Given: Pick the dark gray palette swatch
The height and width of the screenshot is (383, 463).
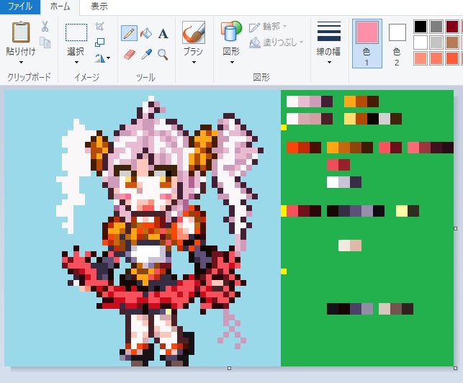Looking at the screenshot, I should 436,27.
